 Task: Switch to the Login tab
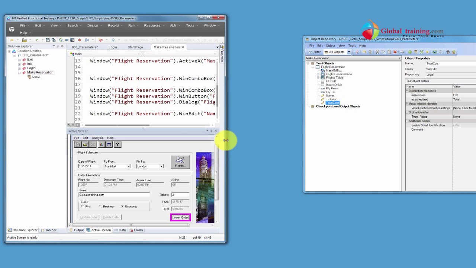pyautogui.click(x=113, y=47)
